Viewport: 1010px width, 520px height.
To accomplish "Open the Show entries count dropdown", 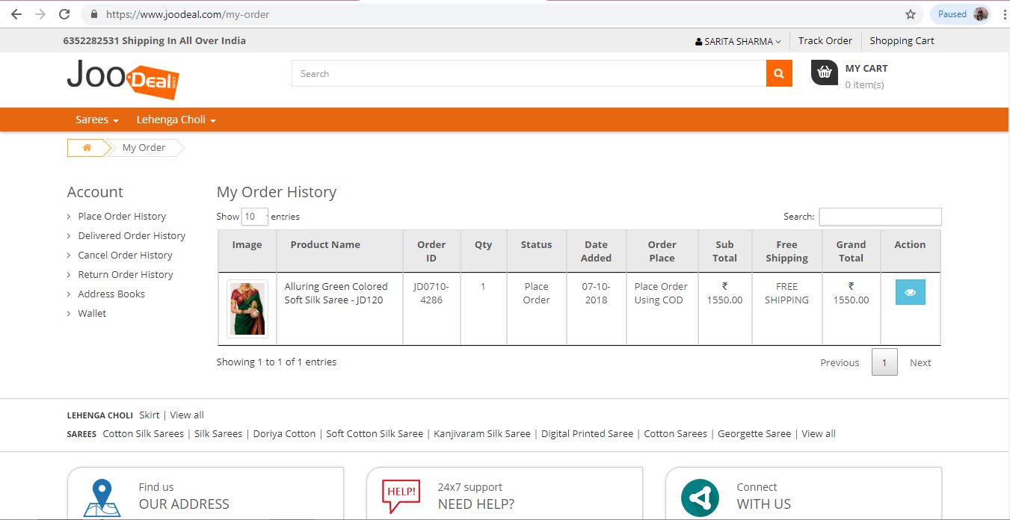I will [x=254, y=217].
